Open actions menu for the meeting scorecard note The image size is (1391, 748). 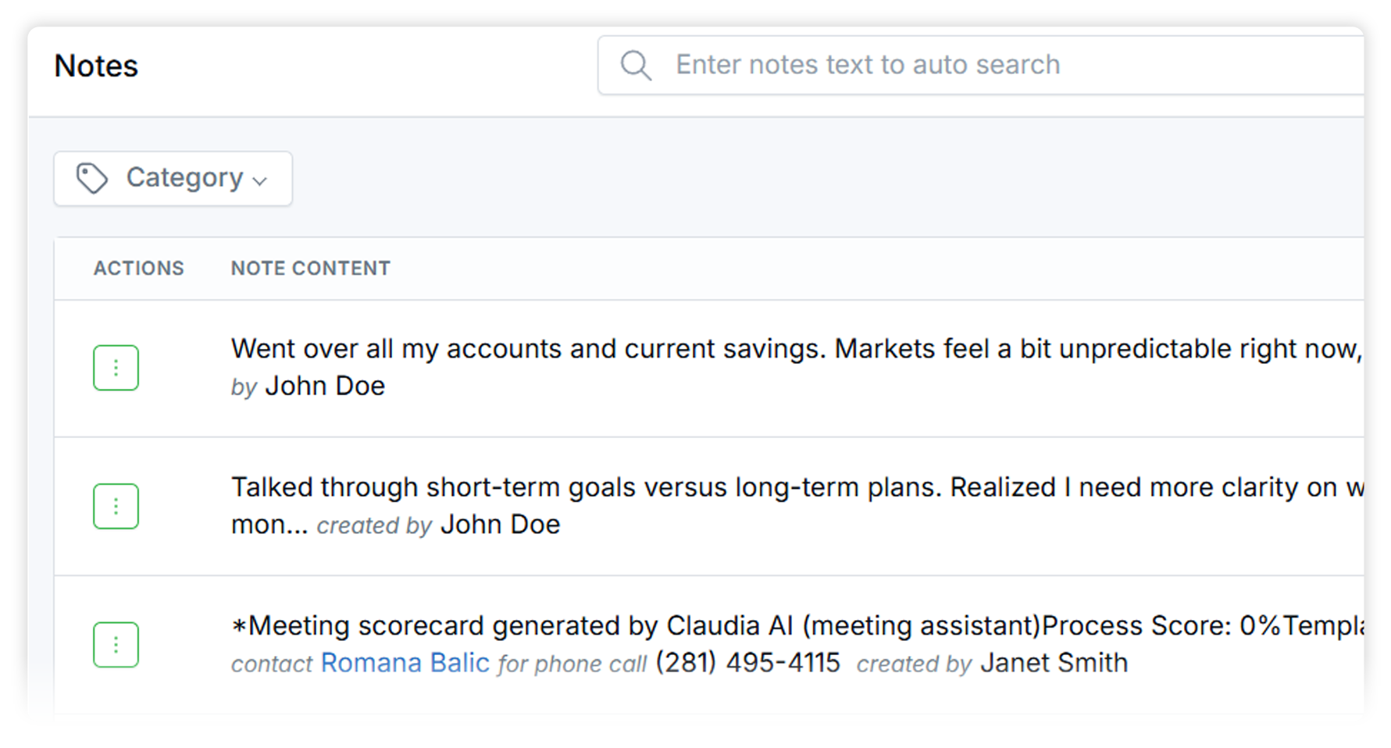coord(116,644)
